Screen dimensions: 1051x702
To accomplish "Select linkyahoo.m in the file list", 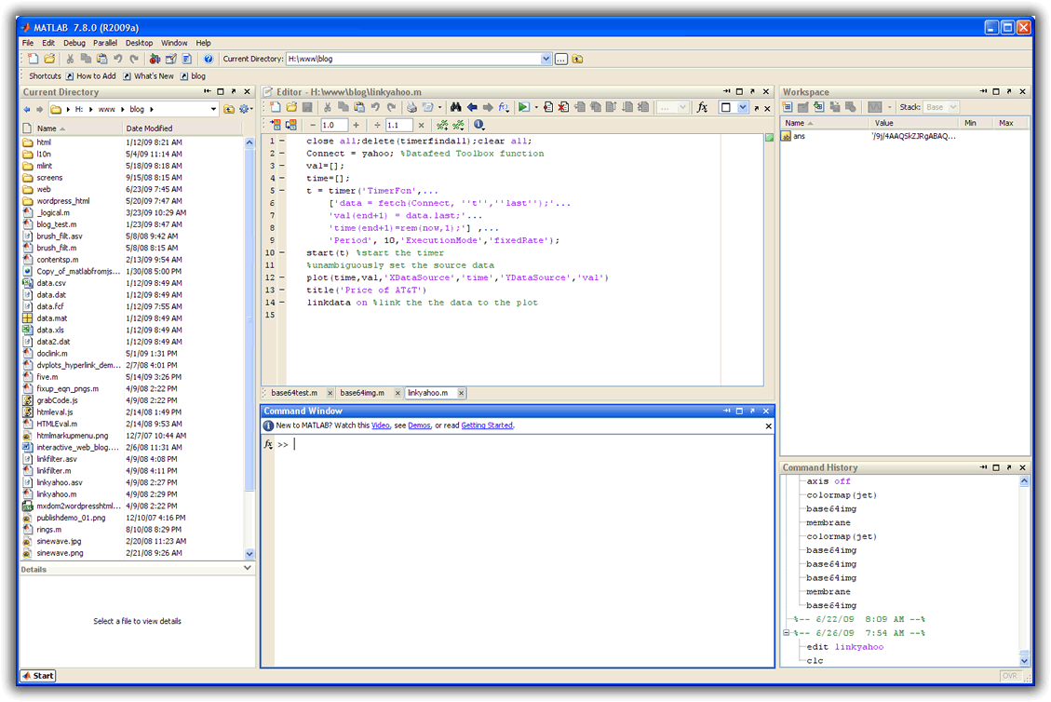I will tap(57, 494).
